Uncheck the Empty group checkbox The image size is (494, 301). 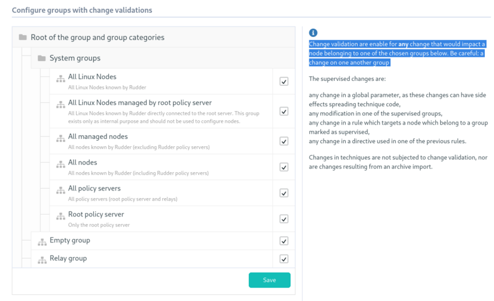tap(284, 241)
